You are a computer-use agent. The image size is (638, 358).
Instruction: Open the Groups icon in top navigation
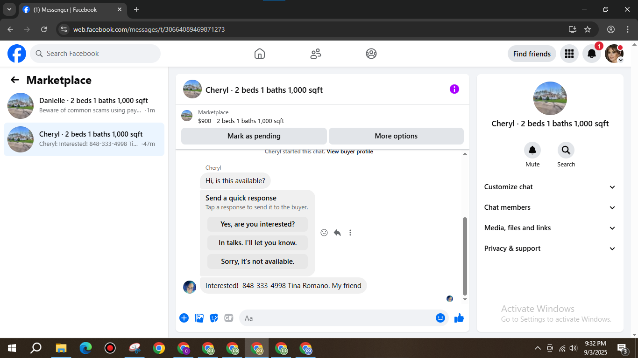coord(371,54)
